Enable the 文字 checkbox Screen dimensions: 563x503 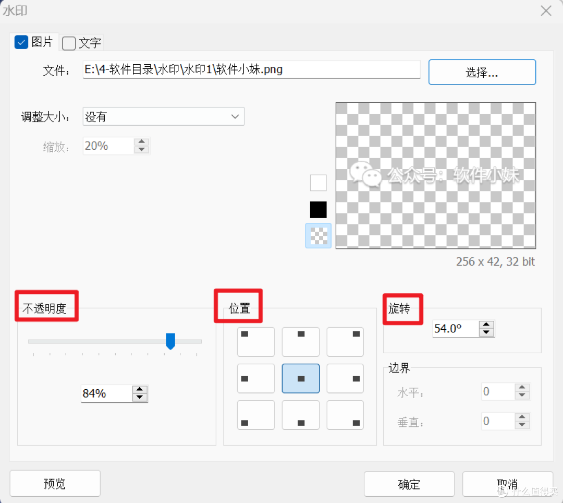click(69, 43)
